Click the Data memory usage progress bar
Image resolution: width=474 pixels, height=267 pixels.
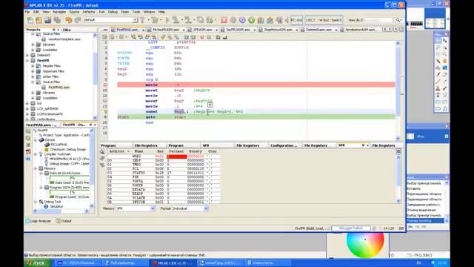click(x=69, y=178)
